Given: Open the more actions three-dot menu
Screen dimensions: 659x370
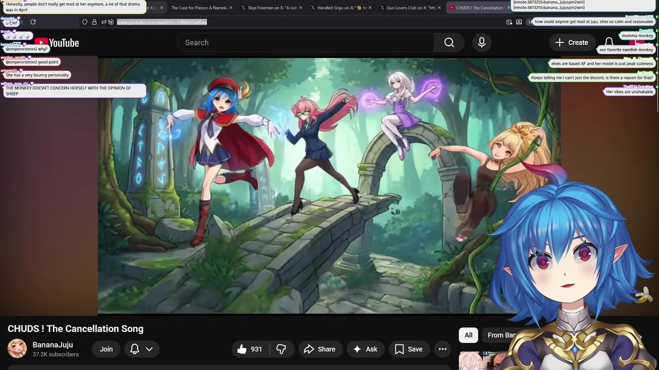Looking at the screenshot, I should pyautogui.click(x=442, y=349).
